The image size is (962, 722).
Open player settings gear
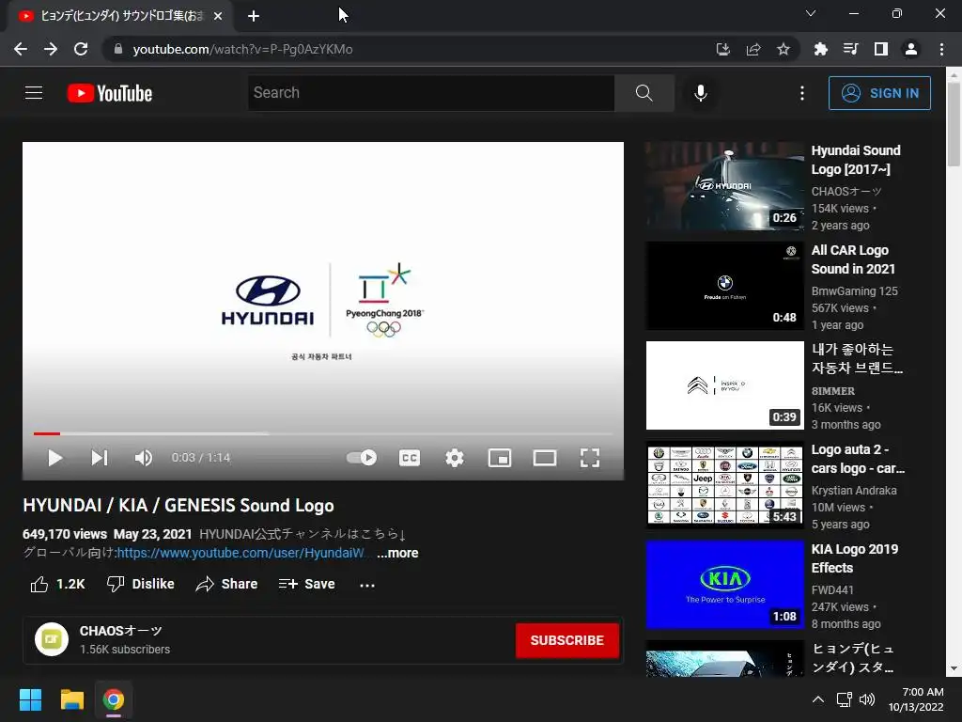[455, 458]
